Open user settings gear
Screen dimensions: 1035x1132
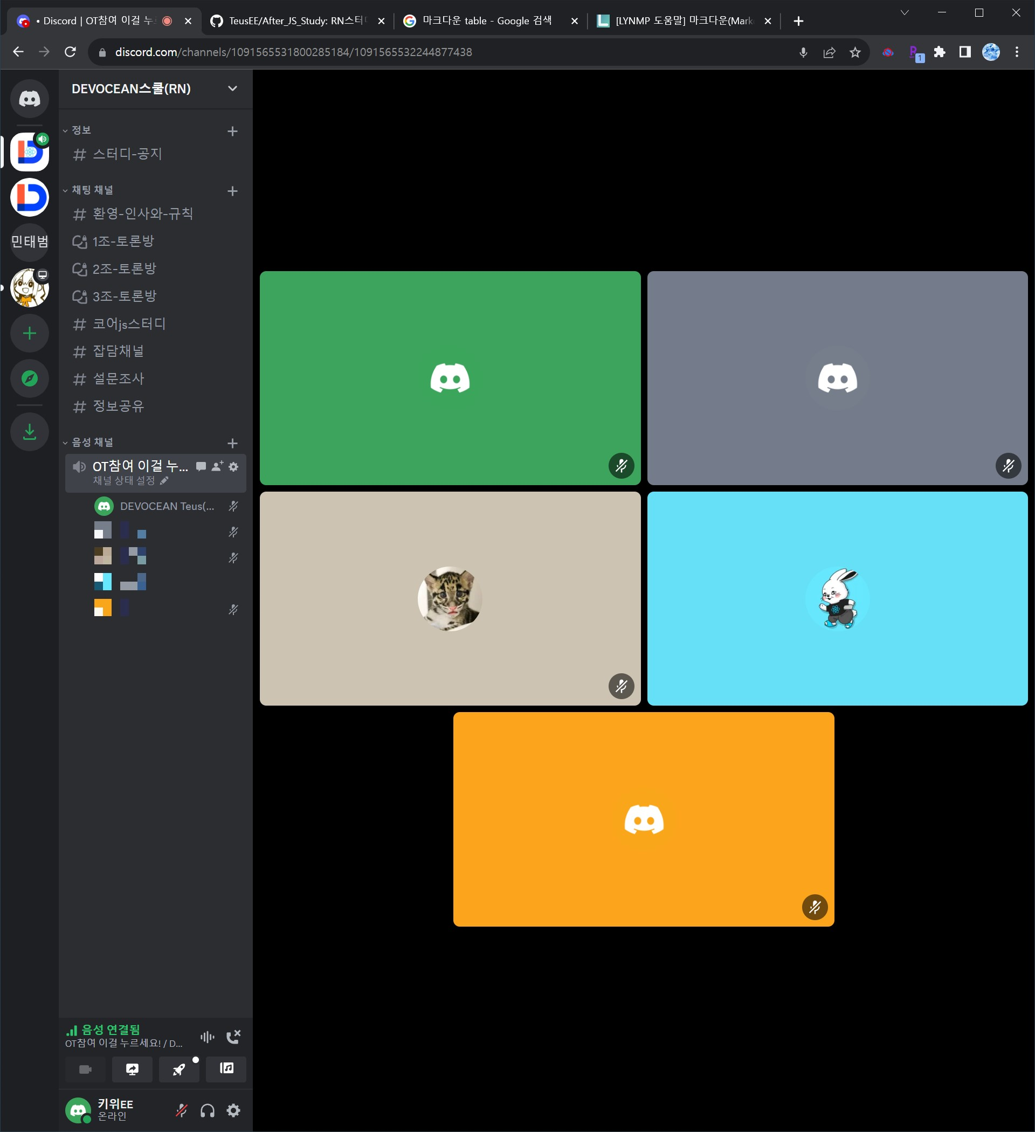(233, 1110)
